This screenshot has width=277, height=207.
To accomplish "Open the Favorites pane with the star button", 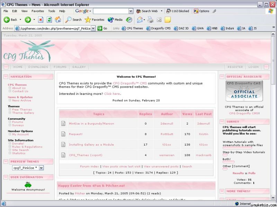I will click(94, 20).
